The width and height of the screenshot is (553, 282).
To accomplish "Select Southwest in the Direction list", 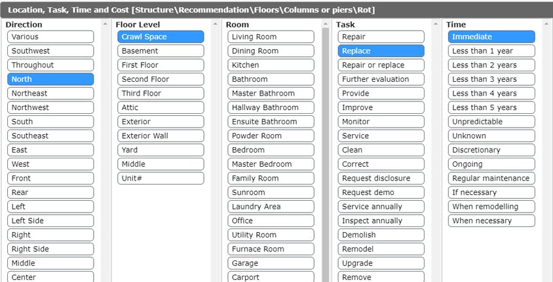I will tap(50, 51).
